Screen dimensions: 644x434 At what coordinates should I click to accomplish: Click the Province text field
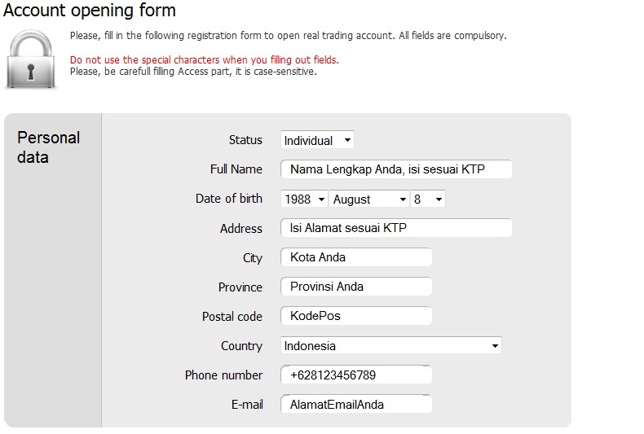356,287
